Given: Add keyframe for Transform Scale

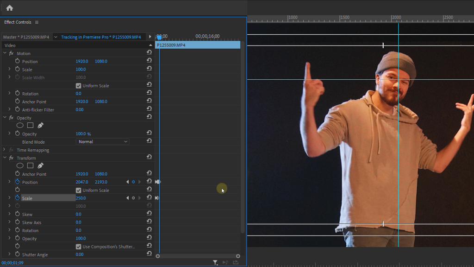Looking at the screenshot, I should pos(133,198).
